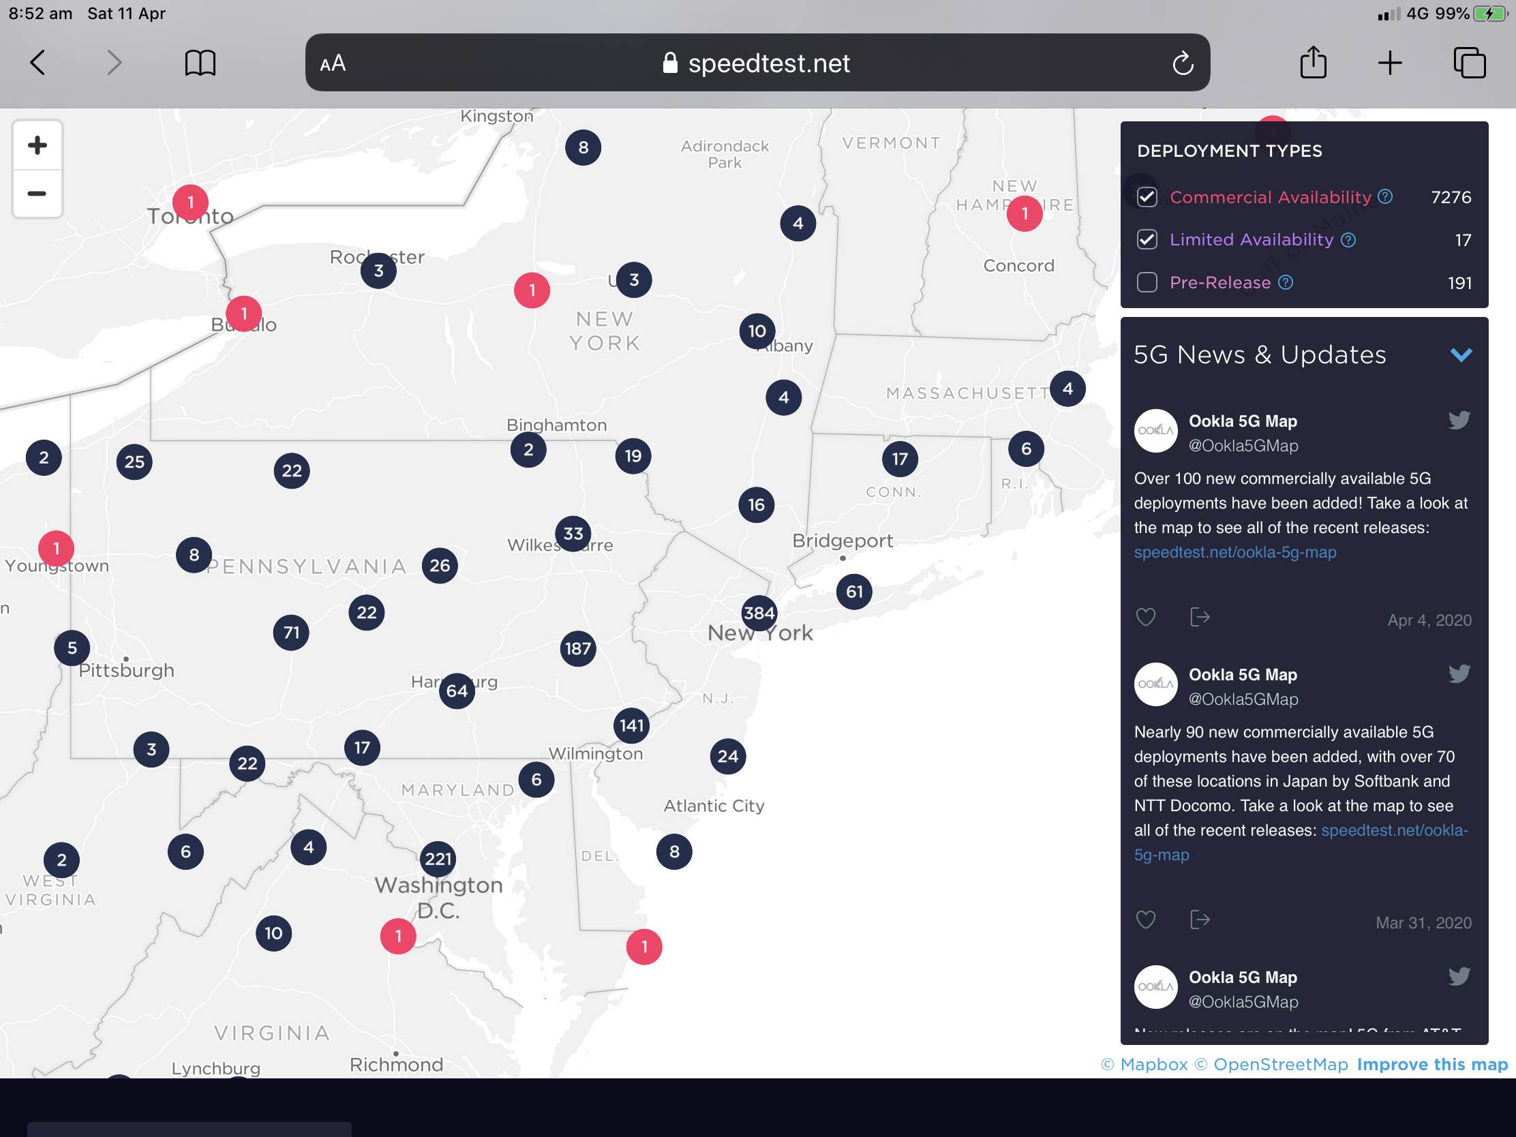Viewport: 1516px width, 1137px height.
Task: Uncheck the Limited Availability checkbox
Action: point(1147,240)
